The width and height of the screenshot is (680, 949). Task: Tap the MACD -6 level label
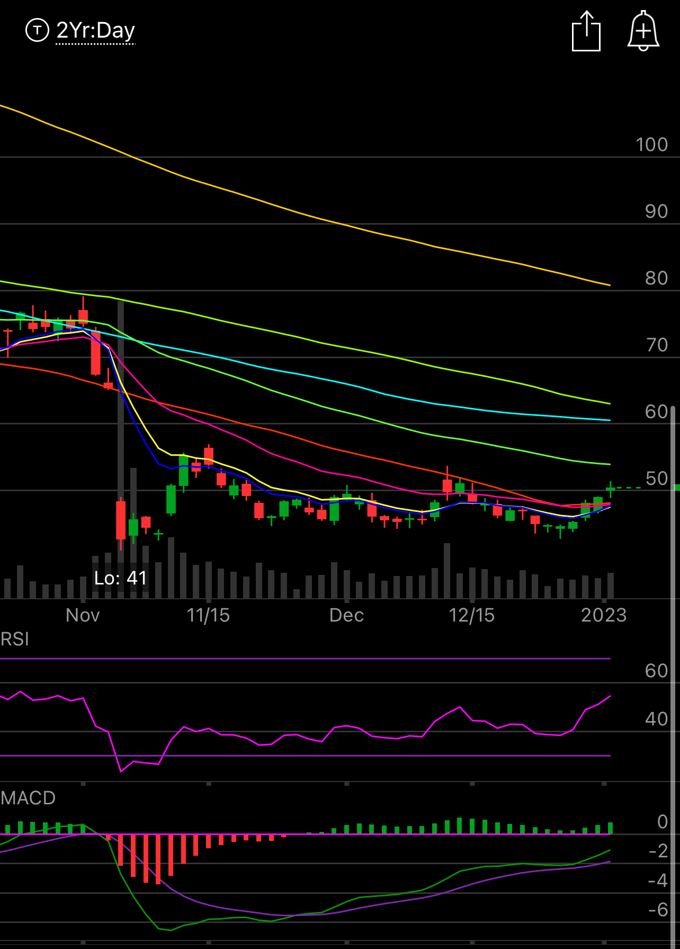658,910
